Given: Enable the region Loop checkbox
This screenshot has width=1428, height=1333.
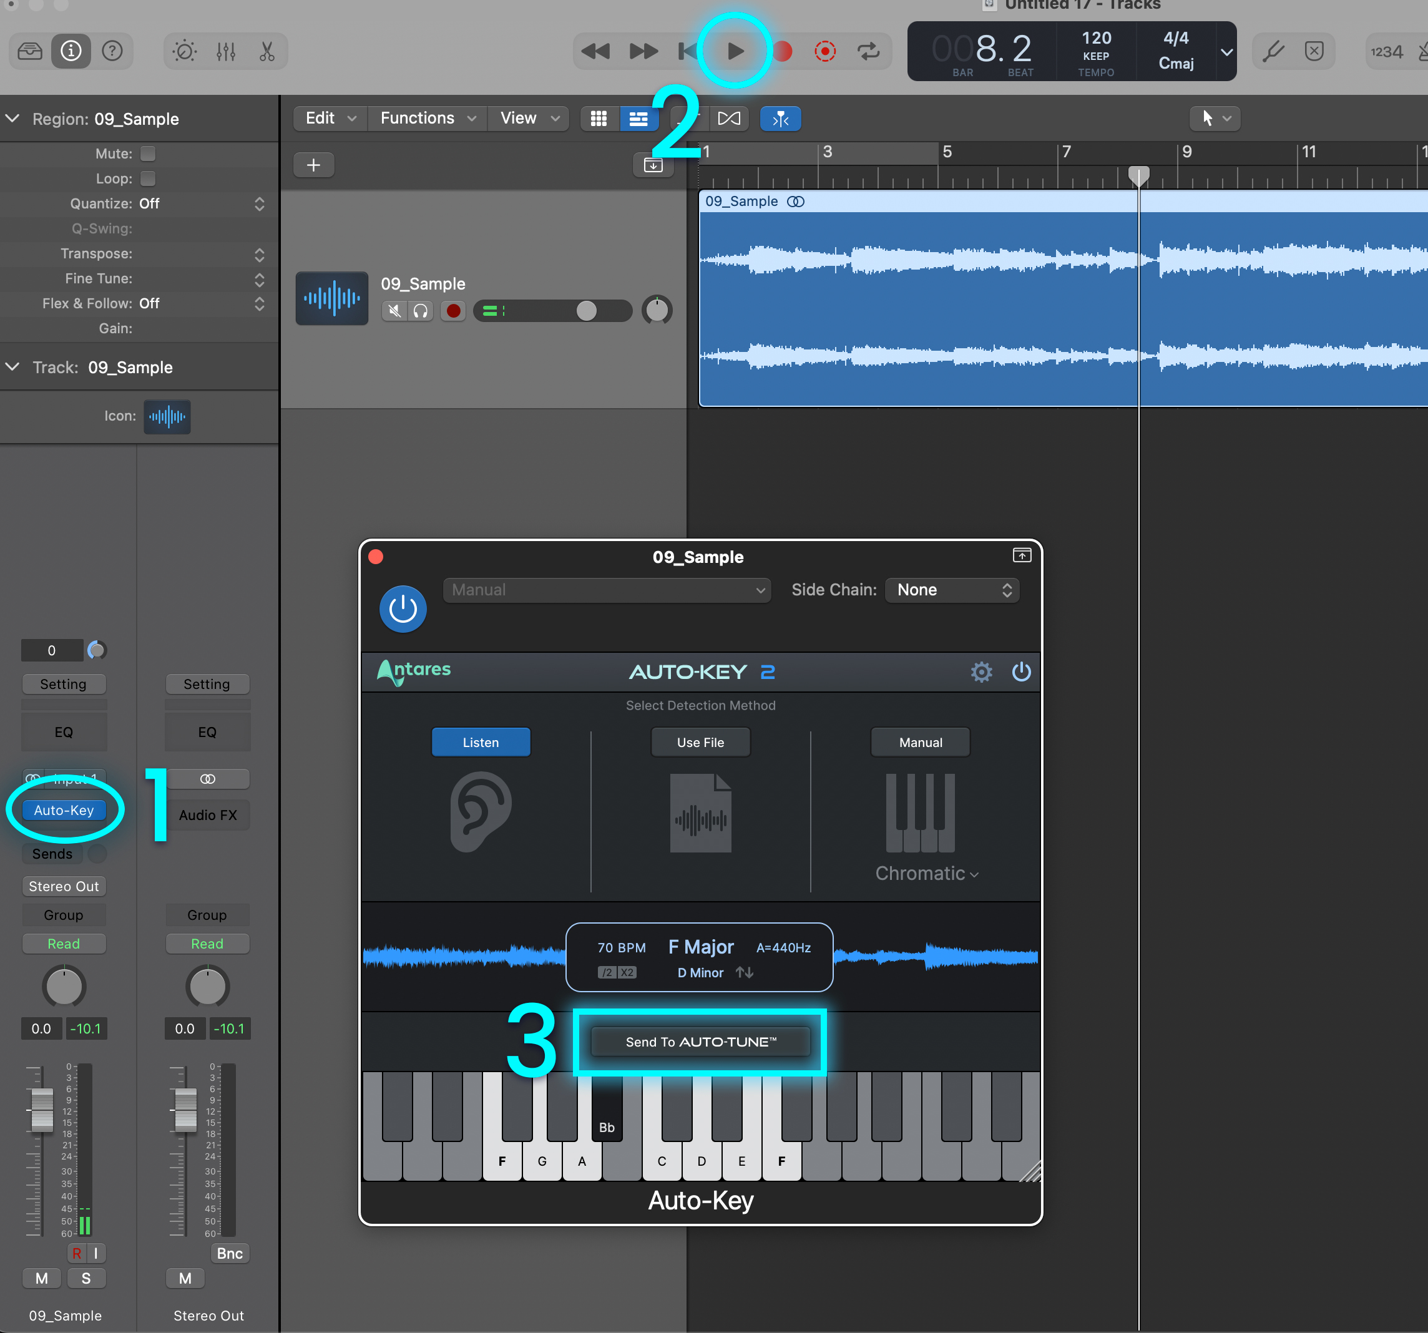Looking at the screenshot, I should click(x=148, y=178).
